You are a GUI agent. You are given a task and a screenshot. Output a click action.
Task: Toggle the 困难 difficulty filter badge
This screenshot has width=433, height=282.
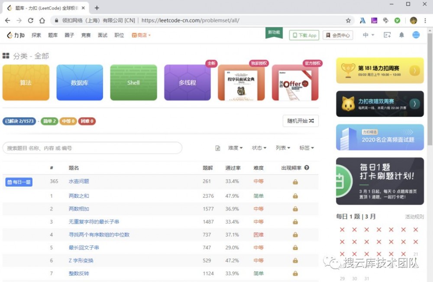pos(86,121)
